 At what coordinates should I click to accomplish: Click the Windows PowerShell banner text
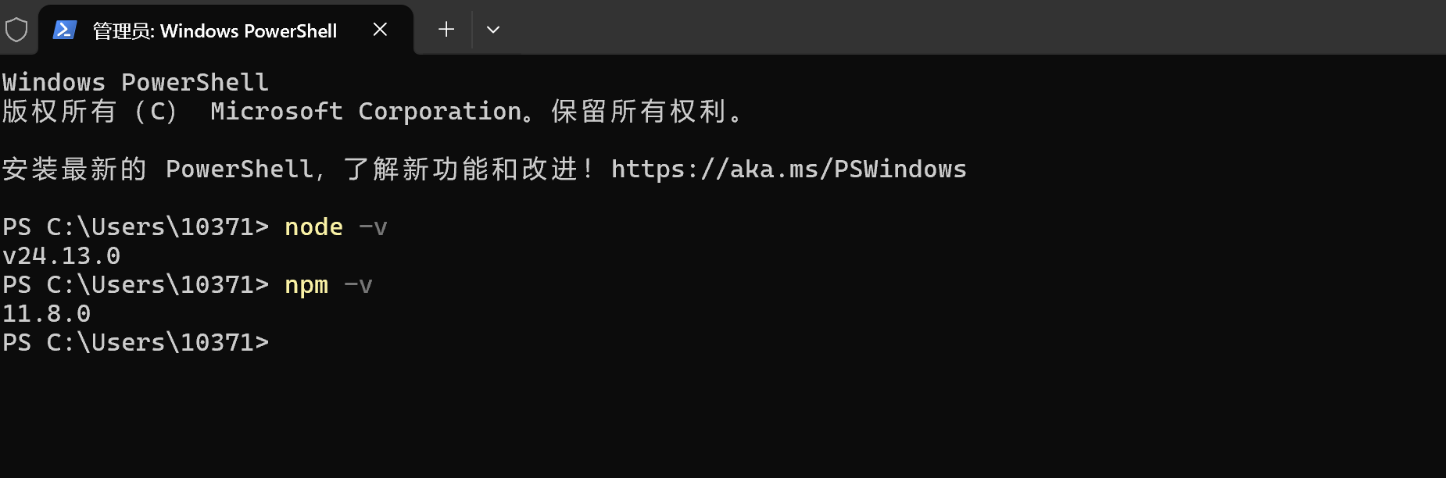[x=135, y=81]
